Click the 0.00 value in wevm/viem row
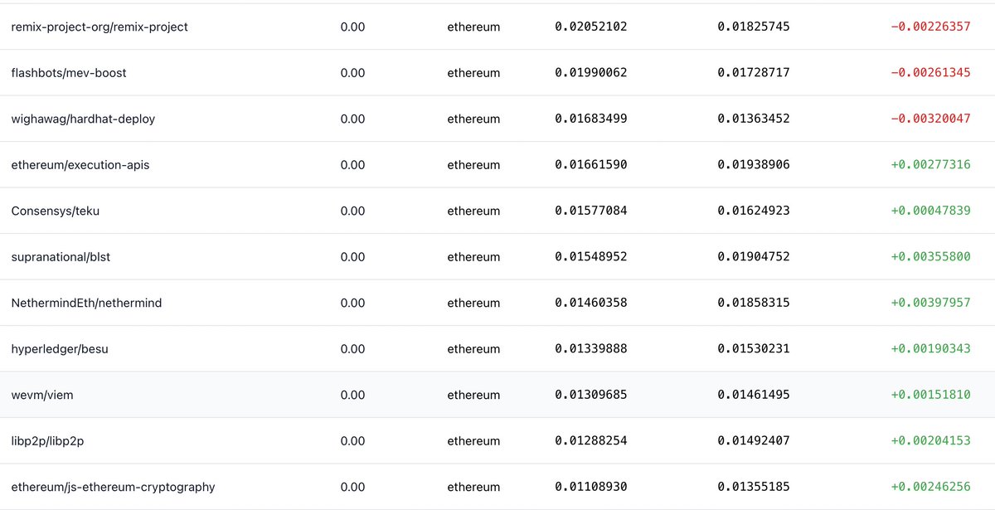Screen dimensions: 995x510 click(x=352, y=395)
